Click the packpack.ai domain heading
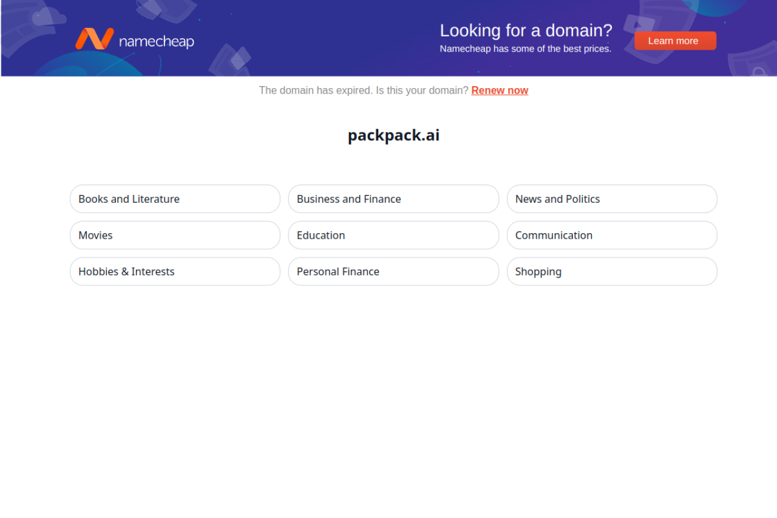 393,135
